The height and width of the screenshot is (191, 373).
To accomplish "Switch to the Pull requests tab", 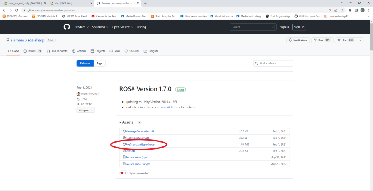I will coord(57,51).
